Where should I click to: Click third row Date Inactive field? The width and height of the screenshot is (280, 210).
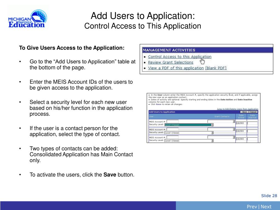click(252, 139)
